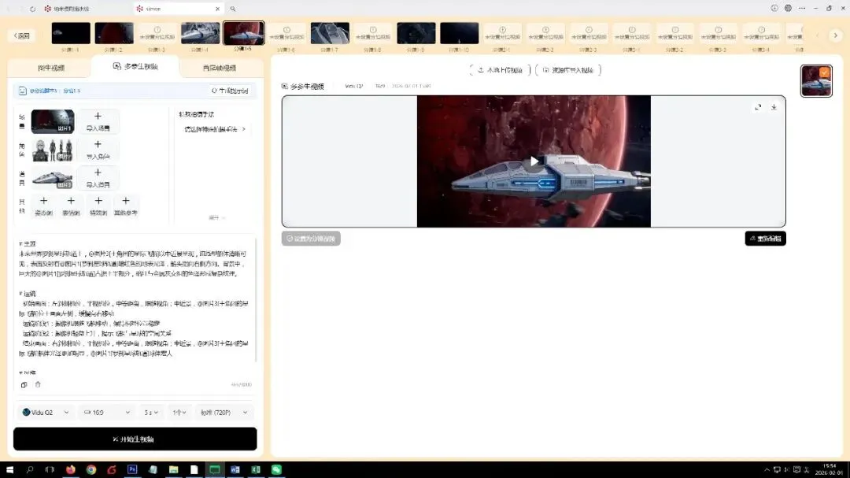Select the generated result thumbnail on the right
Screen dimensions: 850x478
pos(816,81)
